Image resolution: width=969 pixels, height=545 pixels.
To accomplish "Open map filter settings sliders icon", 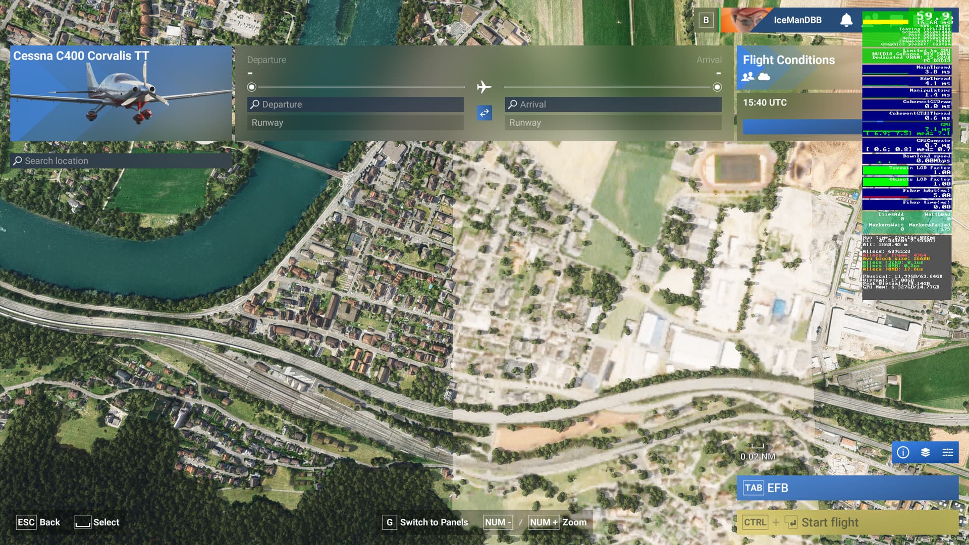I will (x=947, y=452).
